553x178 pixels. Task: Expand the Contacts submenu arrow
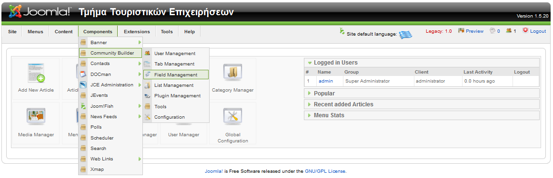140,64
